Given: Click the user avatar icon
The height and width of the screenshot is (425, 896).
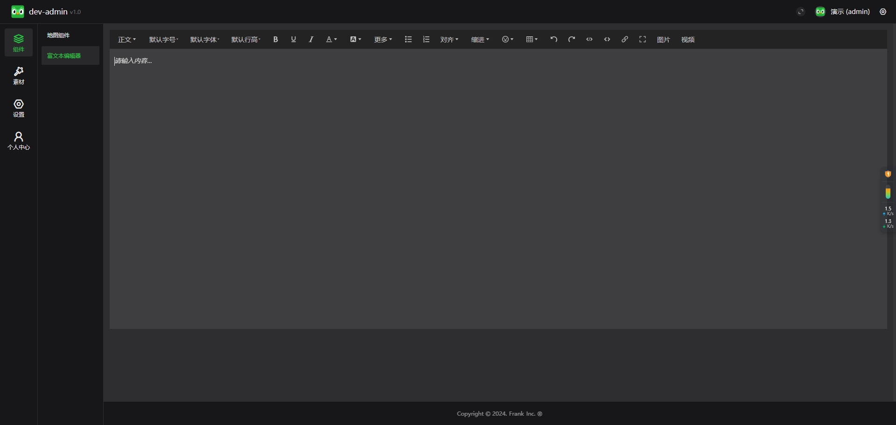Looking at the screenshot, I should (x=820, y=12).
